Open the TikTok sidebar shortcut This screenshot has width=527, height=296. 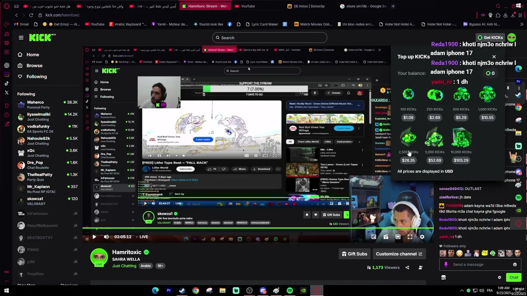pyautogui.click(x=7, y=83)
